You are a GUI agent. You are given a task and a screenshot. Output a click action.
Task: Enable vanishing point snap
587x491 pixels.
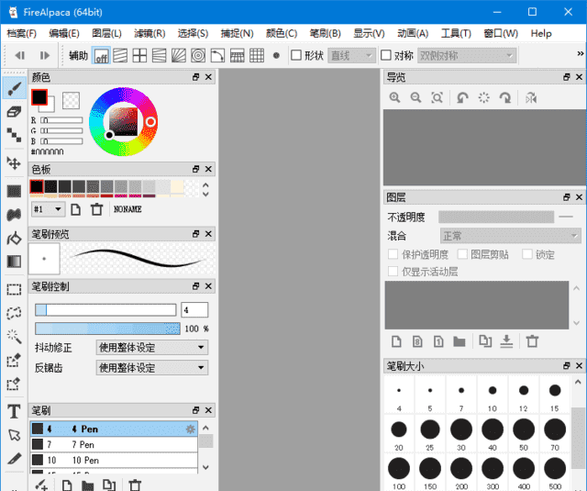[x=159, y=55]
